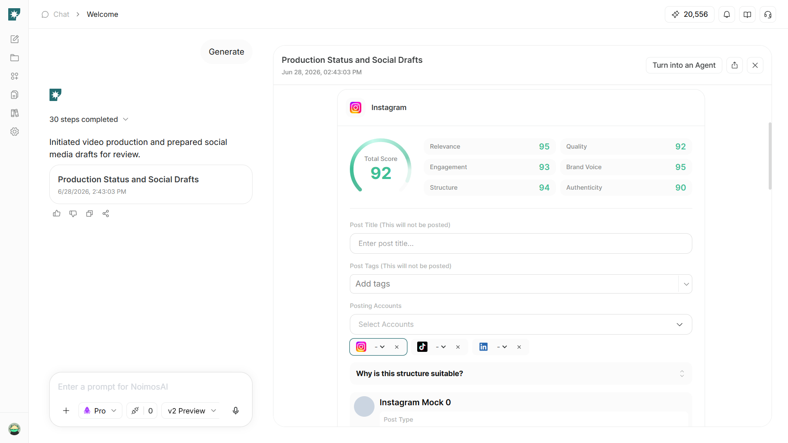
Task: Open the TikTok chip account dropdown
Action: [441, 347]
